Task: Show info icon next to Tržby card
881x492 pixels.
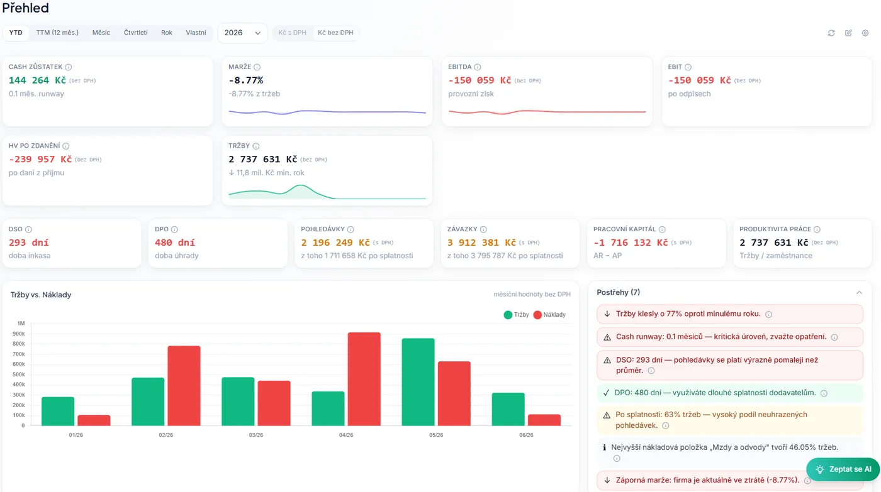Action: [256, 146]
